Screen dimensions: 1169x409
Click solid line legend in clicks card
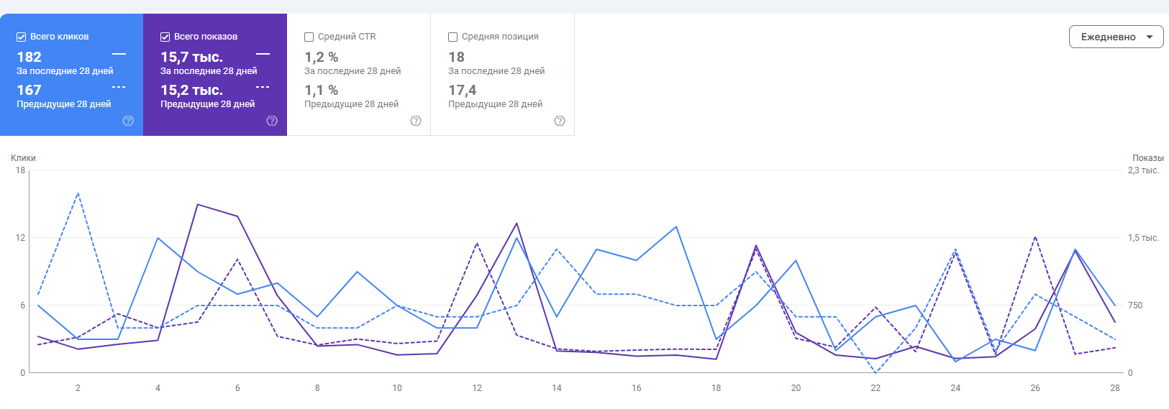point(119,54)
